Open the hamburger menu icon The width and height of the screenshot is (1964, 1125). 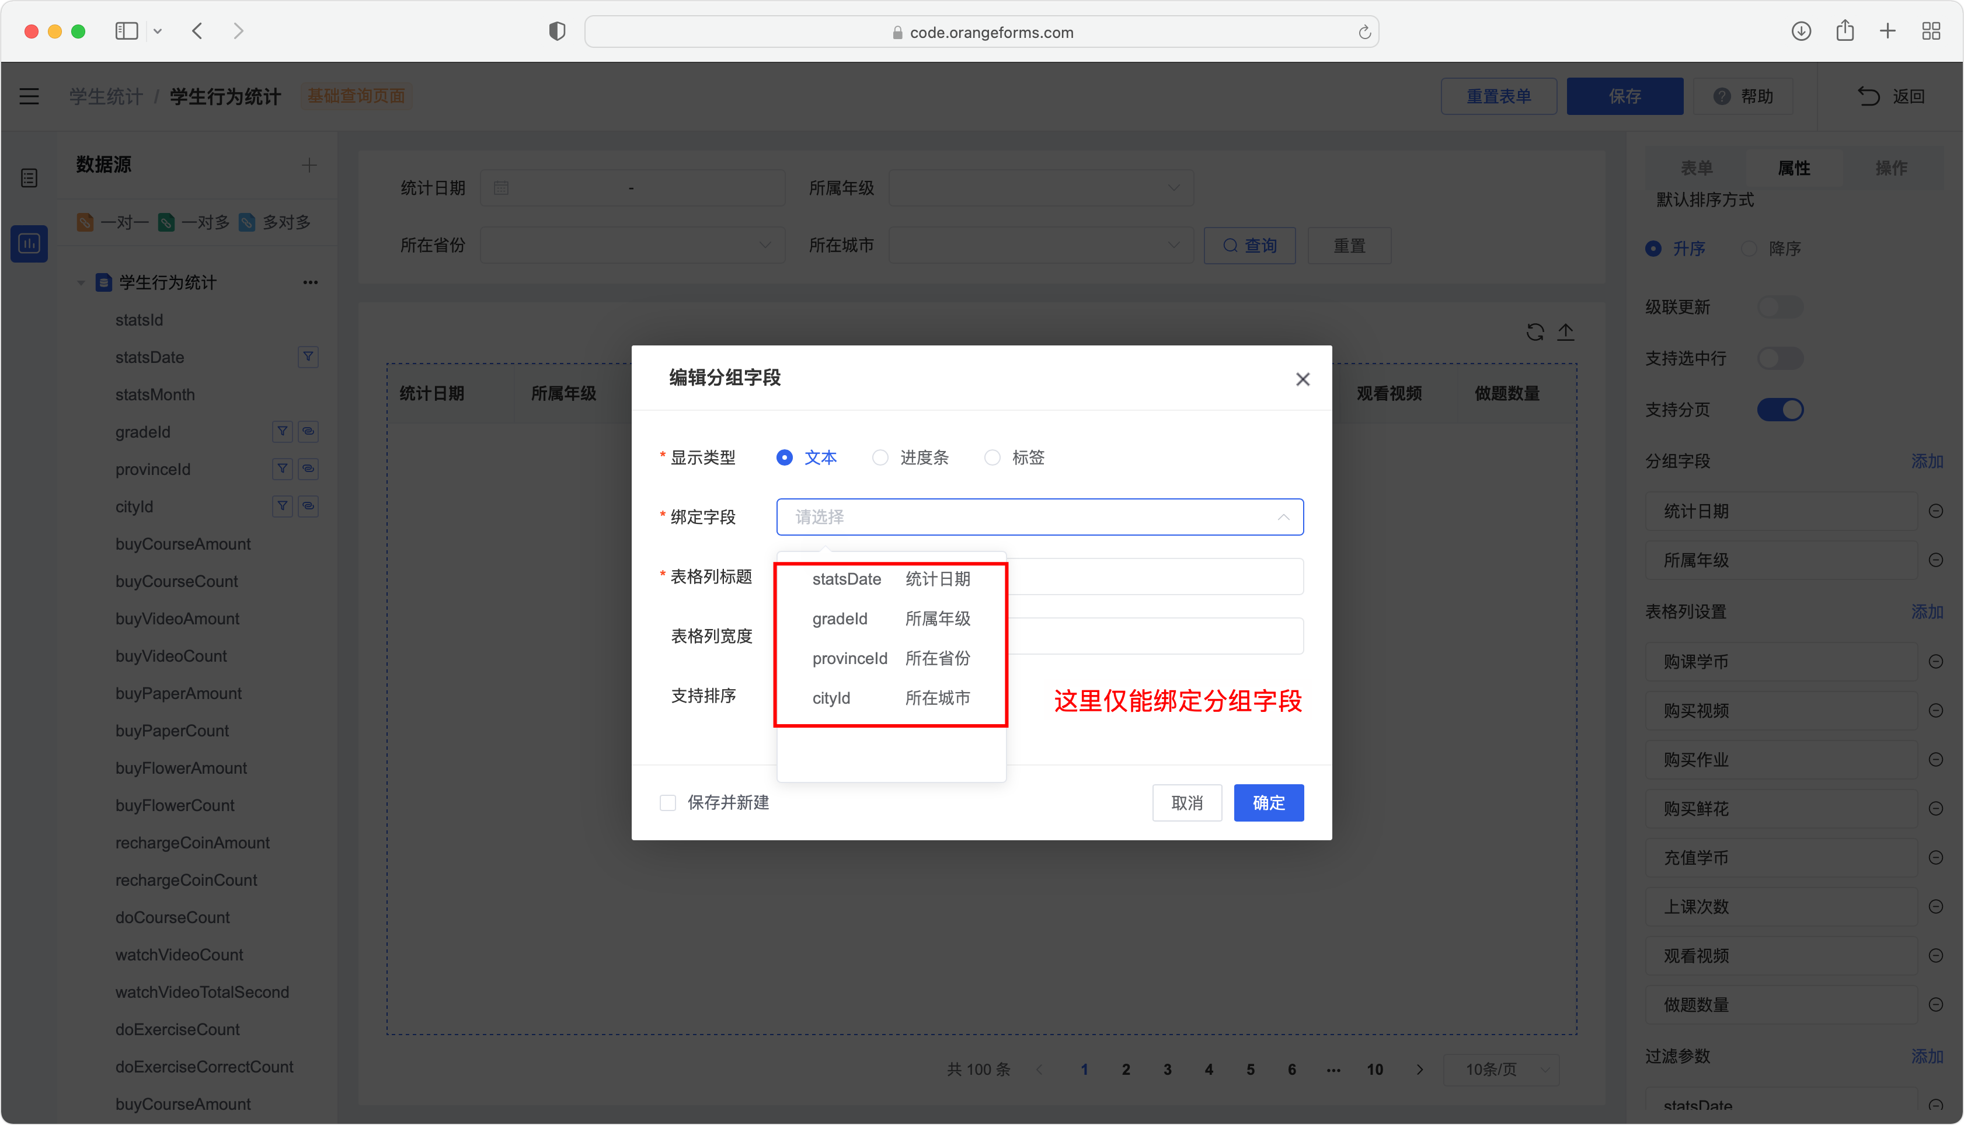click(29, 97)
